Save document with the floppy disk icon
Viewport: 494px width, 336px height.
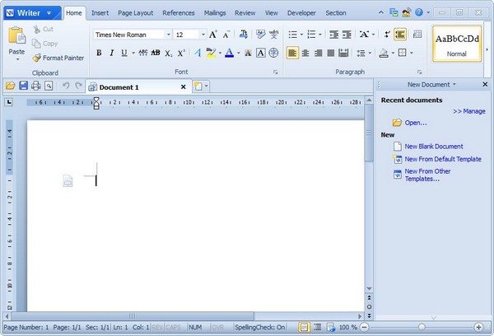(23, 86)
